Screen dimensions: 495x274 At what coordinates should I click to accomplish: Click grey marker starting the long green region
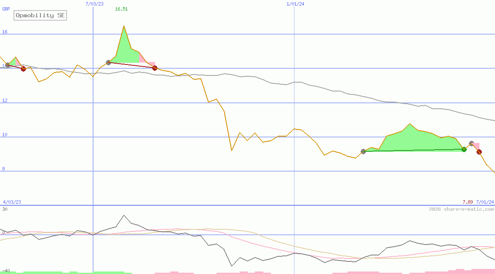click(x=363, y=151)
